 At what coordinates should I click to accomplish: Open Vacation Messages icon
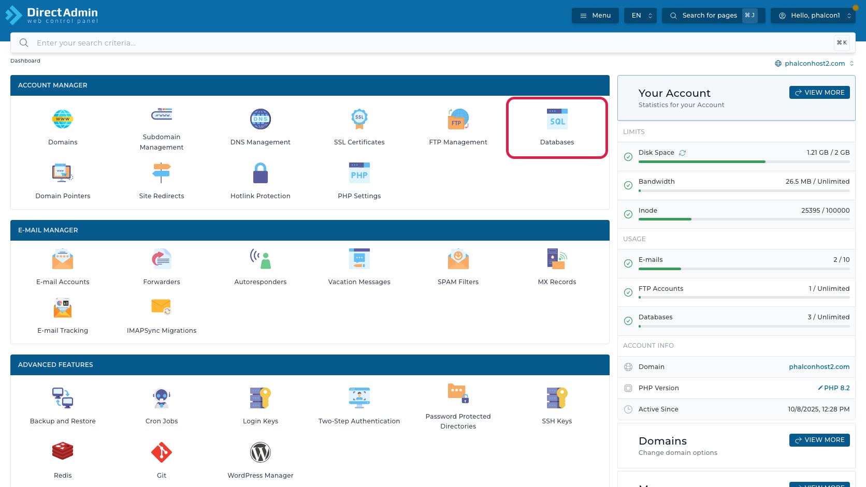tap(359, 259)
